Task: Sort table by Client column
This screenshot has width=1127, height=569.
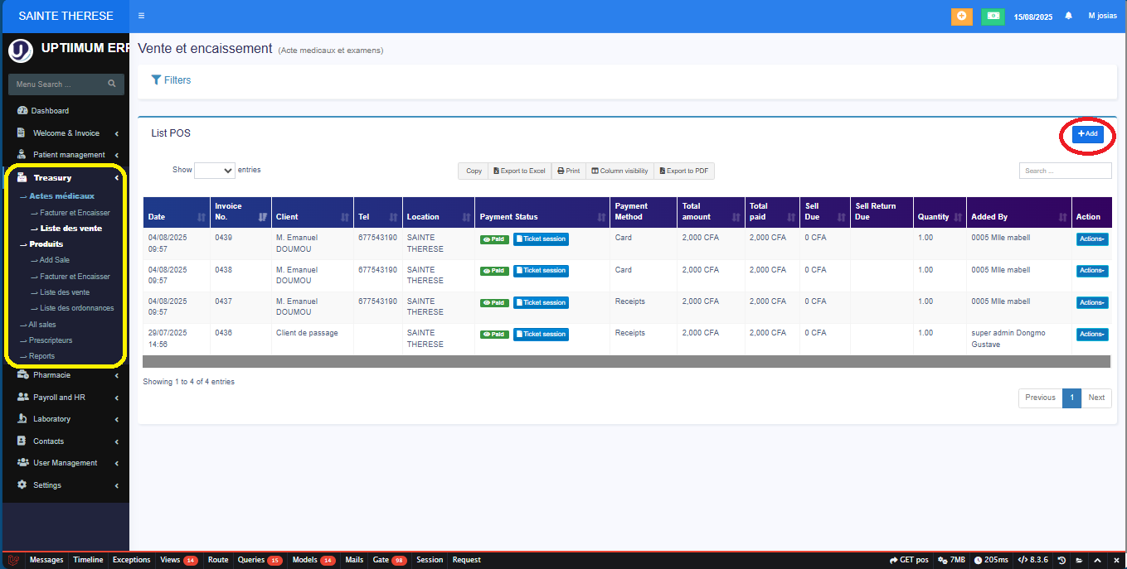Action: (312, 212)
